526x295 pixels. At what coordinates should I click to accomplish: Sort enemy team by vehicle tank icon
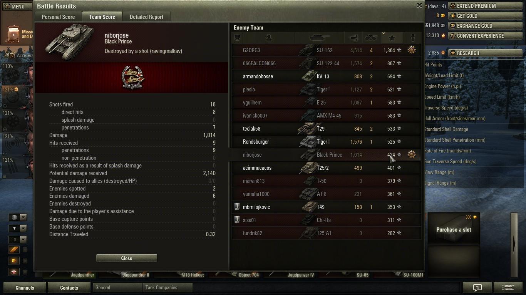tap(320, 37)
